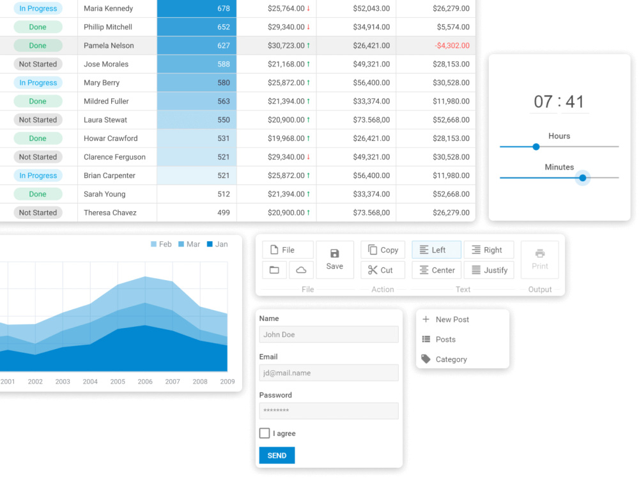The width and height of the screenshot is (639, 478).
Task: Check the I agree checkbox
Action: [265, 433]
